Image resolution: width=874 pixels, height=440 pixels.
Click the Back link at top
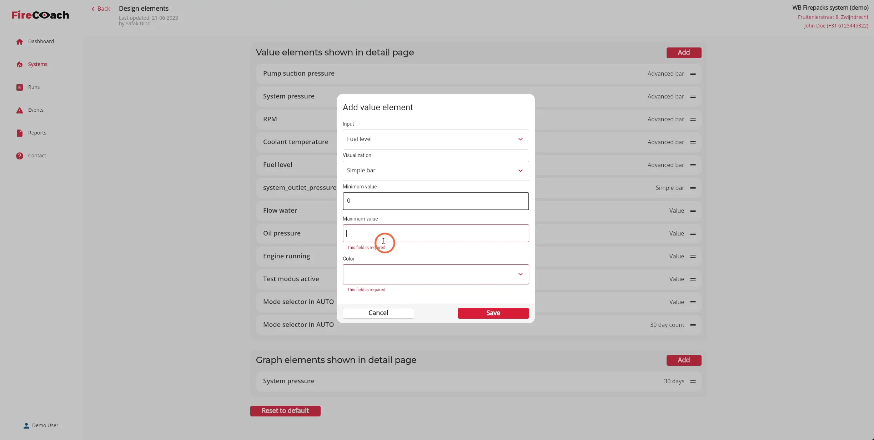(101, 9)
